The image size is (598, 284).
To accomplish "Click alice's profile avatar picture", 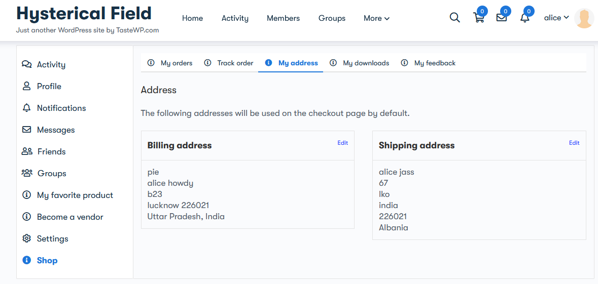I will click(584, 18).
